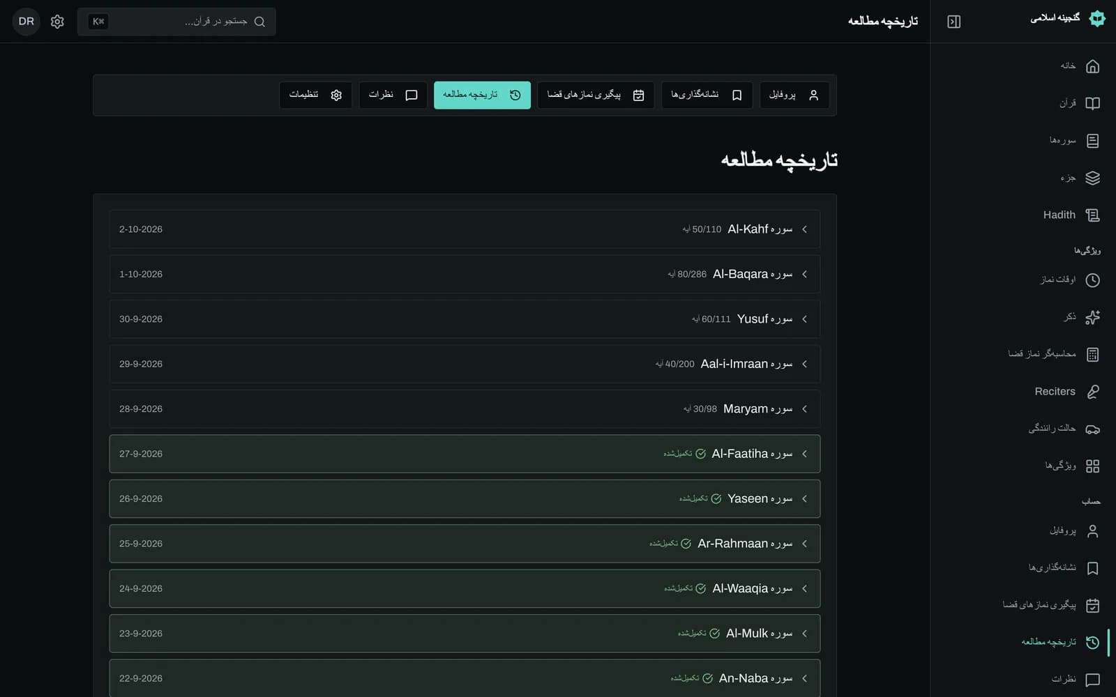Click the Quran search field
Image resolution: width=1116 pixels, height=697 pixels.
tap(176, 22)
